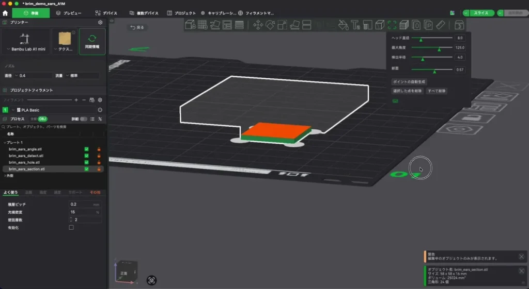The height and width of the screenshot is (289, 529).
Task: Tick the 有効化 checkbox
Action: (x=71, y=227)
